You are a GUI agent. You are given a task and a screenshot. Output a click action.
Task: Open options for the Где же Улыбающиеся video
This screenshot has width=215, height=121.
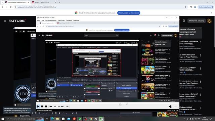point(200,55)
